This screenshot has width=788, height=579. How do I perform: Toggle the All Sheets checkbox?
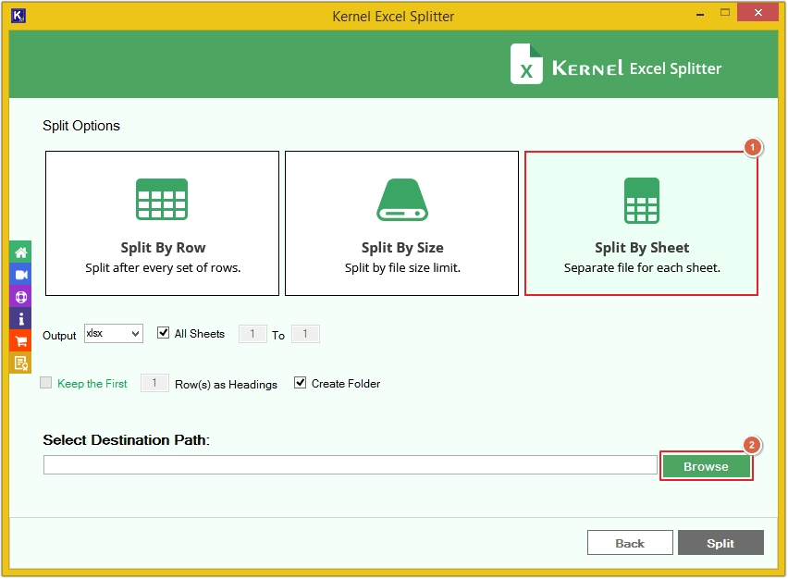pyautogui.click(x=163, y=333)
